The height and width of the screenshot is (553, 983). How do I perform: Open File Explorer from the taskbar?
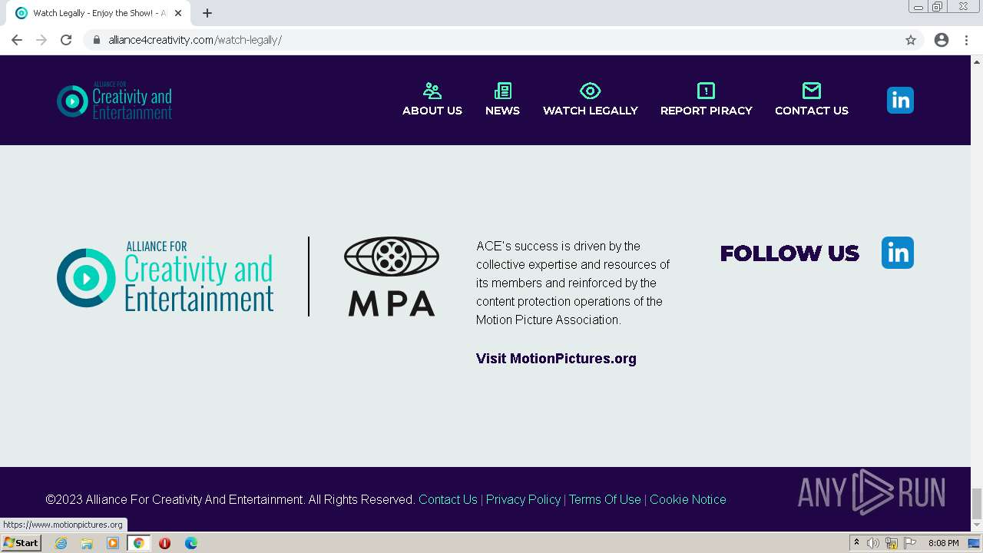tap(87, 543)
